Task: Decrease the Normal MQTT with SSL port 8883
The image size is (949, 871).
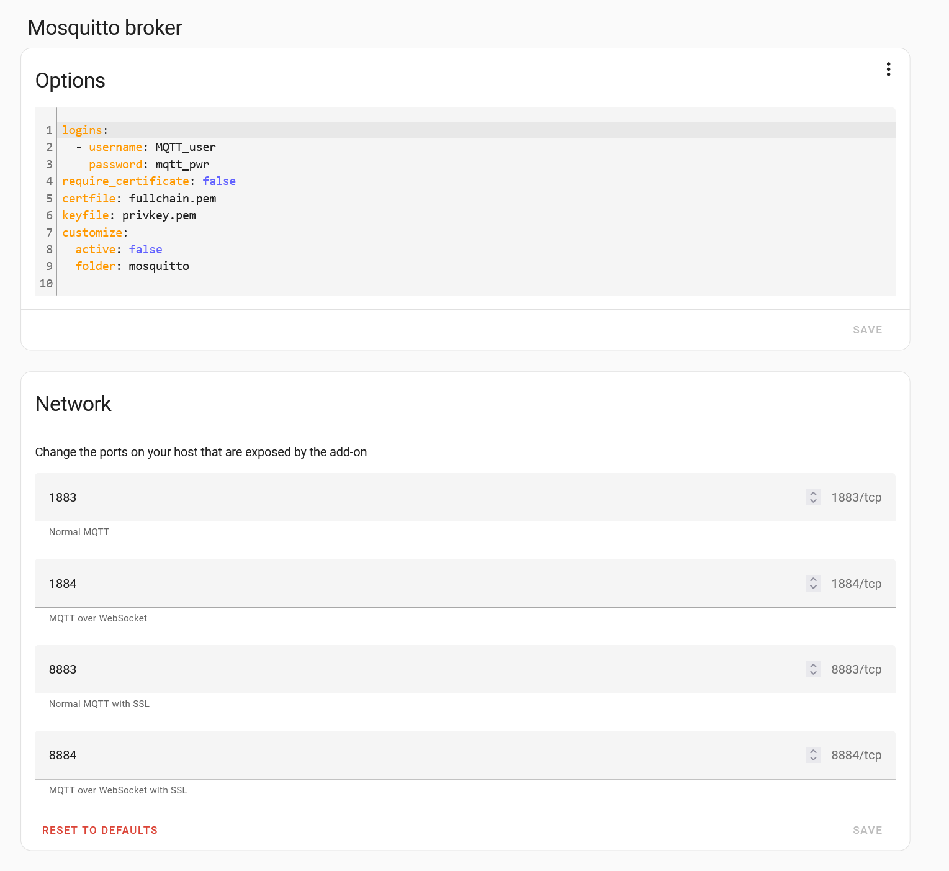Action: pos(813,673)
